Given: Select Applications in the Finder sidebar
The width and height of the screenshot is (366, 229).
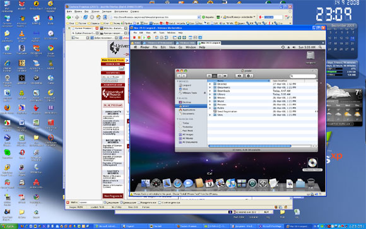Looking at the screenshot, I should point(189,110).
